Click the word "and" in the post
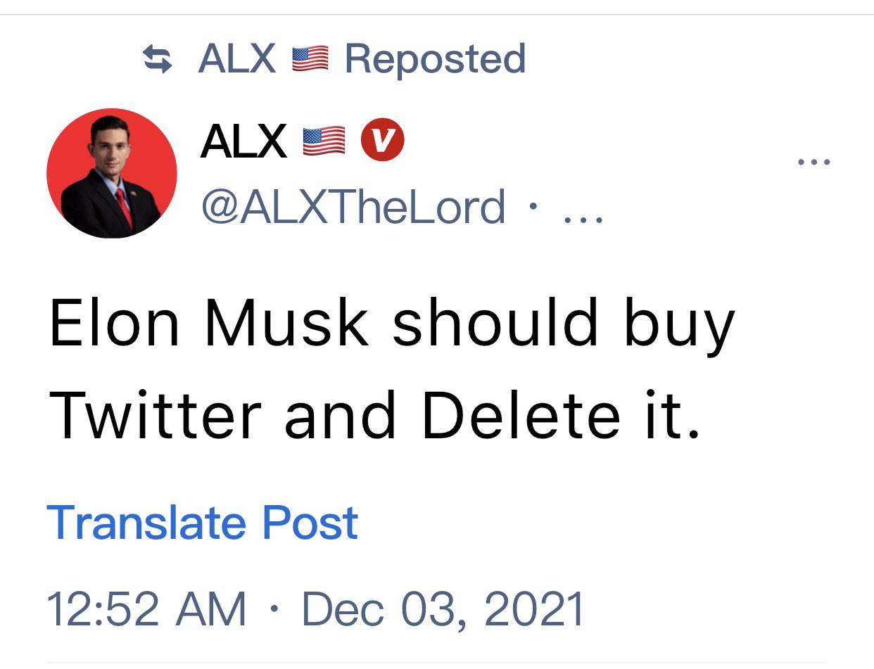The image size is (874, 669). click(341, 416)
